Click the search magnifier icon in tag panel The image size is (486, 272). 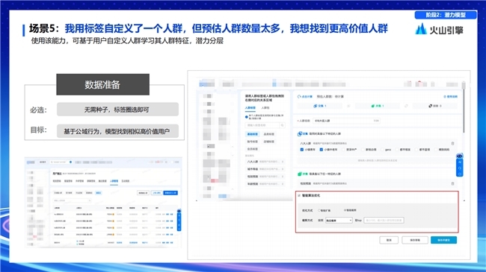pyautogui.click(x=282, y=125)
